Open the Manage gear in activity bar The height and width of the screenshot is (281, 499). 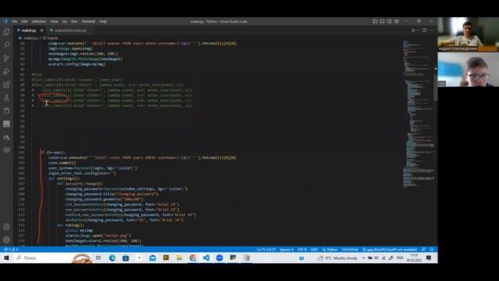click(6, 240)
